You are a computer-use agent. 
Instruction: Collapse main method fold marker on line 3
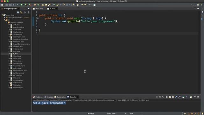[x=38, y=18]
